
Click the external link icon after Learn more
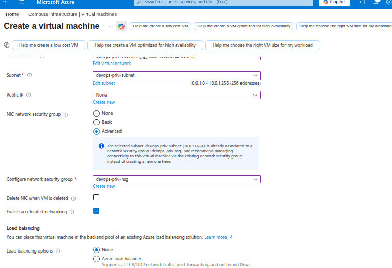231,237
